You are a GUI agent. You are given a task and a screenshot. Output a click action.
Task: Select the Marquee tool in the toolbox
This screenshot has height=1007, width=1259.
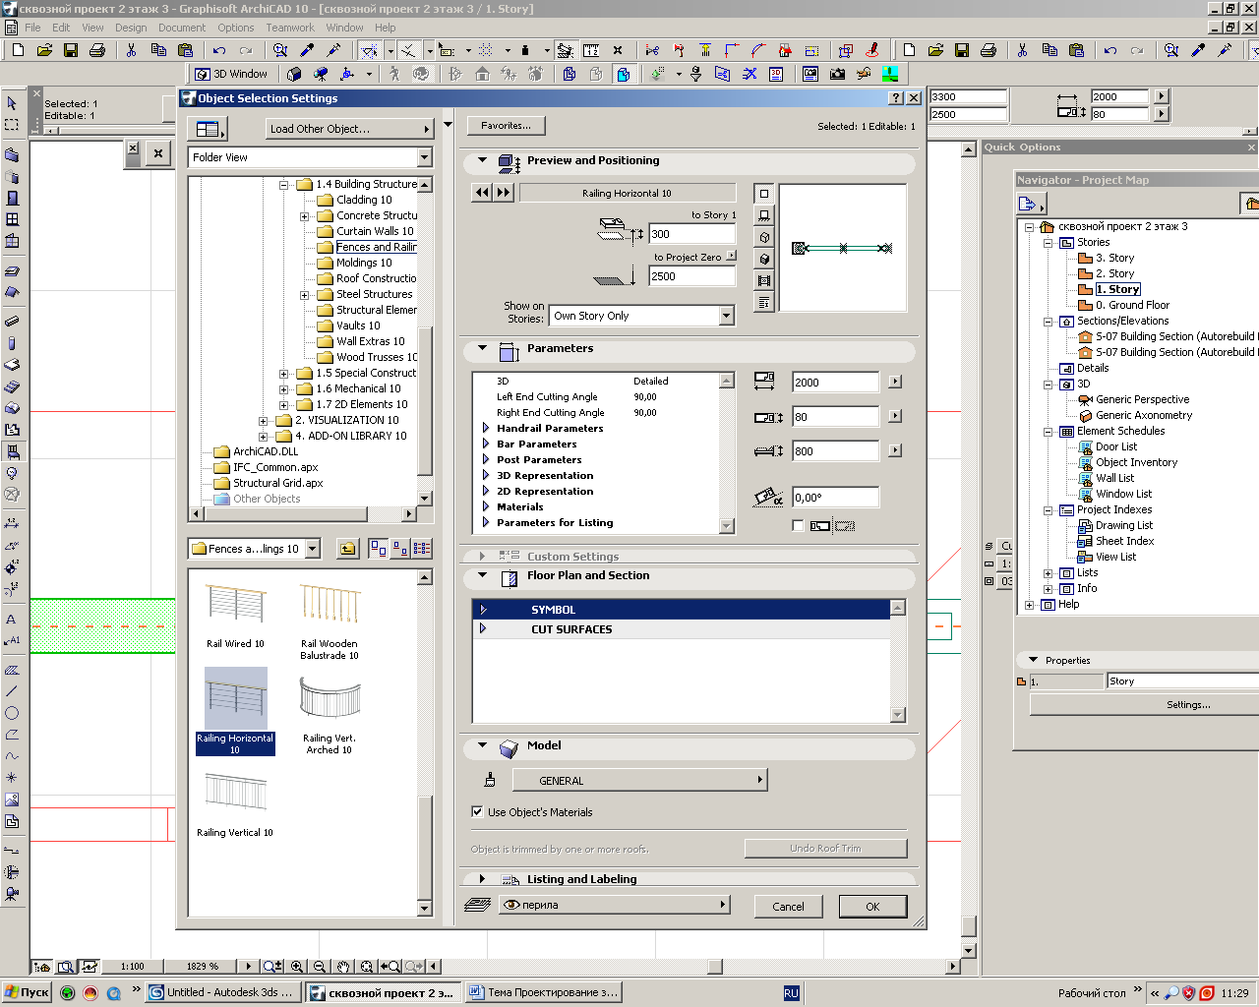[12, 125]
